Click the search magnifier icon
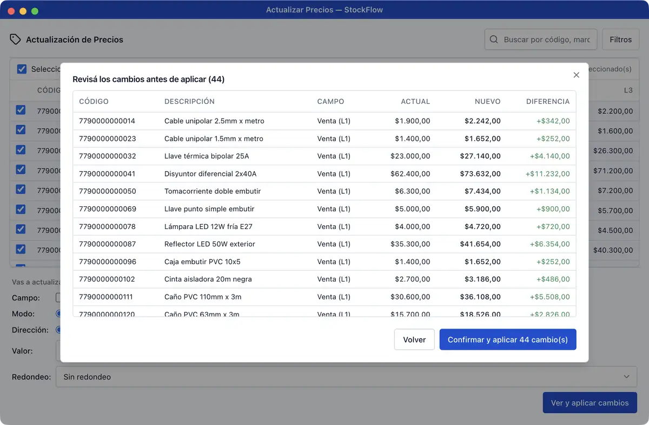The height and width of the screenshot is (425, 649). pyautogui.click(x=494, y=40)
